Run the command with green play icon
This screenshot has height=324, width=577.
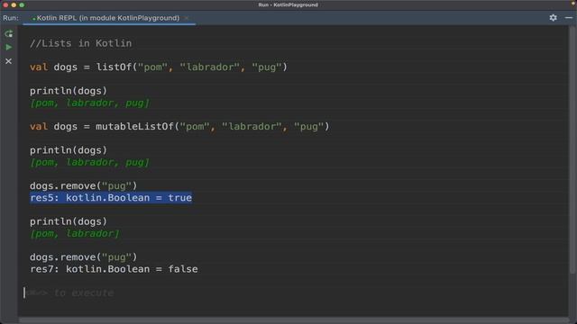click(x=8, y=48)
